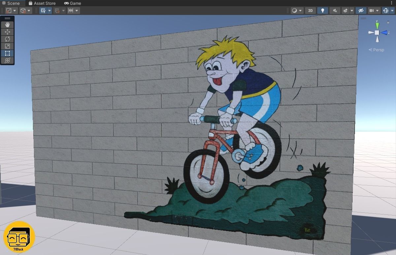396x255 pixels.
Task: Select the Scale tool
Action: (x=7, y=46)
